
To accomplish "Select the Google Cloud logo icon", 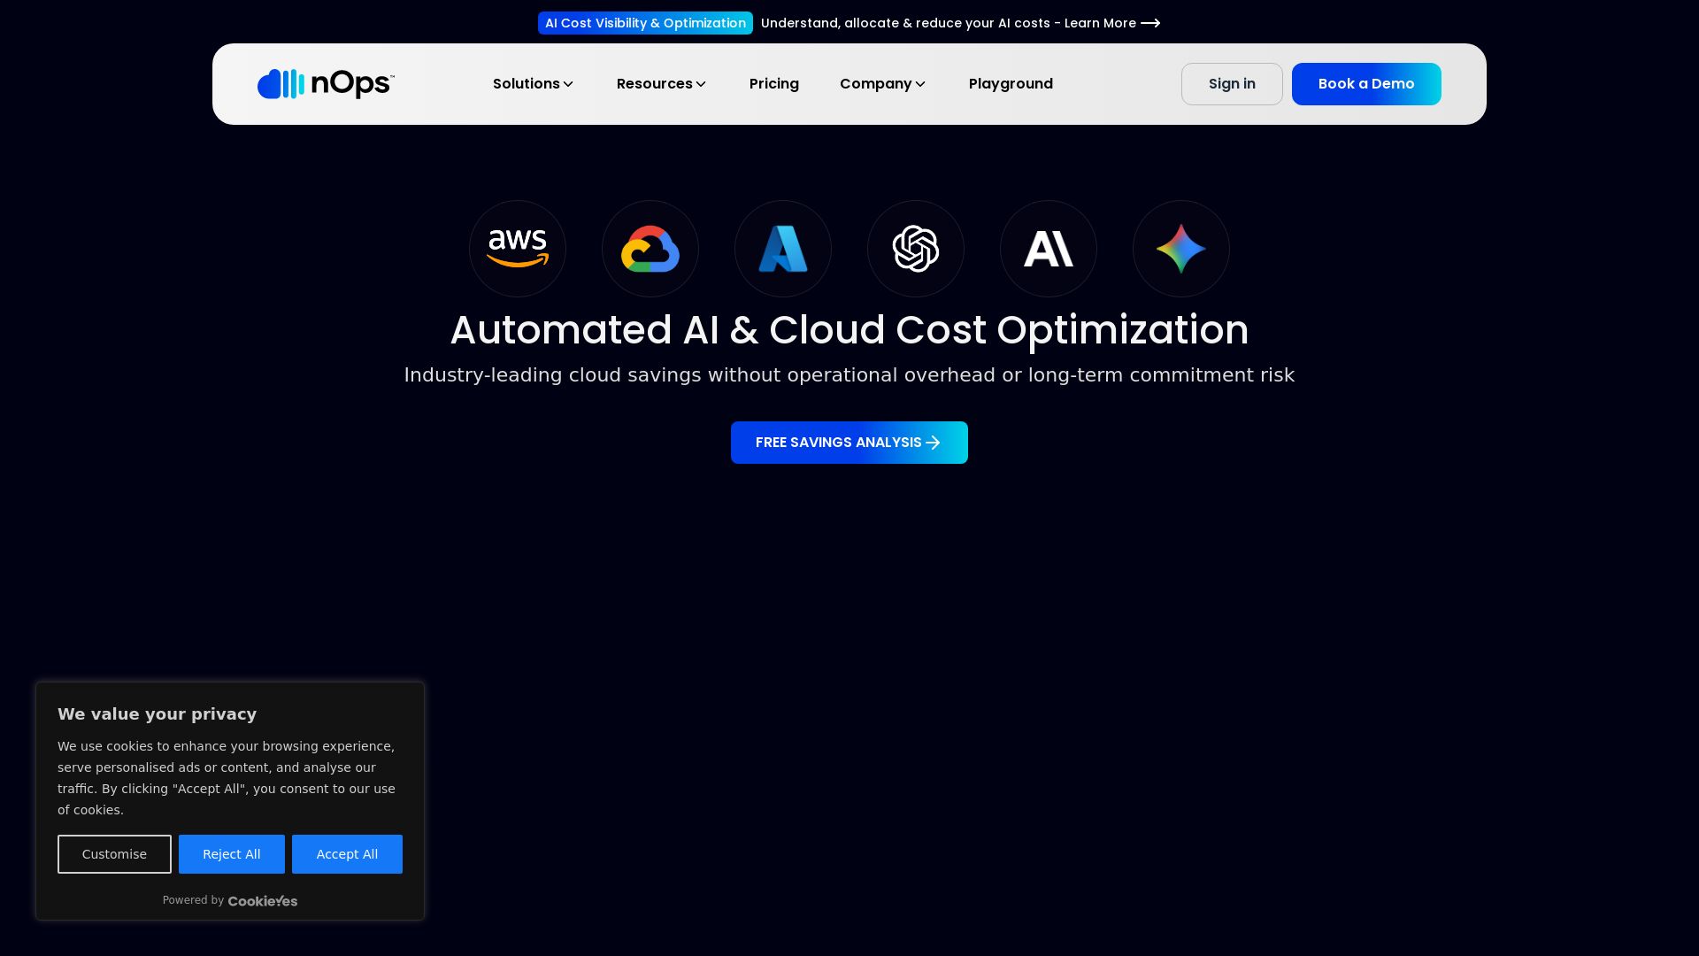I will 650,249.
